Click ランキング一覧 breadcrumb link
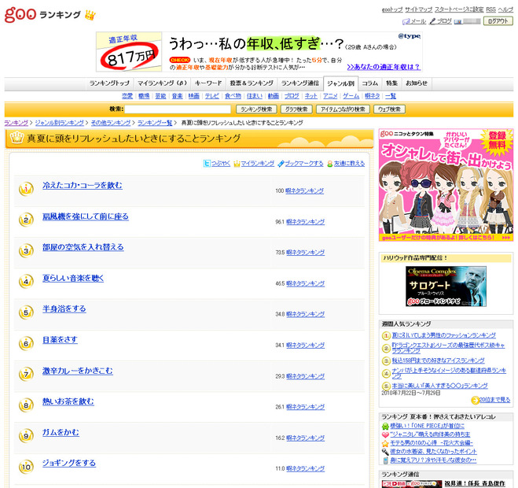518x488 pixels. pos(155,123)
